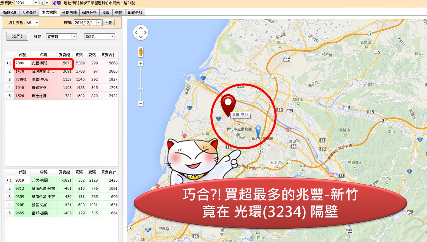427x242 pixels.
Task: Pan the map up with the arrow control
Action: (x=140, y=28)
